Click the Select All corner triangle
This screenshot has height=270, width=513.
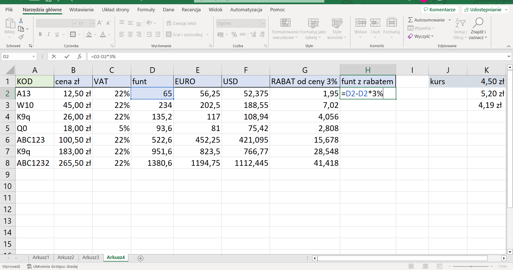pos(10,70)
